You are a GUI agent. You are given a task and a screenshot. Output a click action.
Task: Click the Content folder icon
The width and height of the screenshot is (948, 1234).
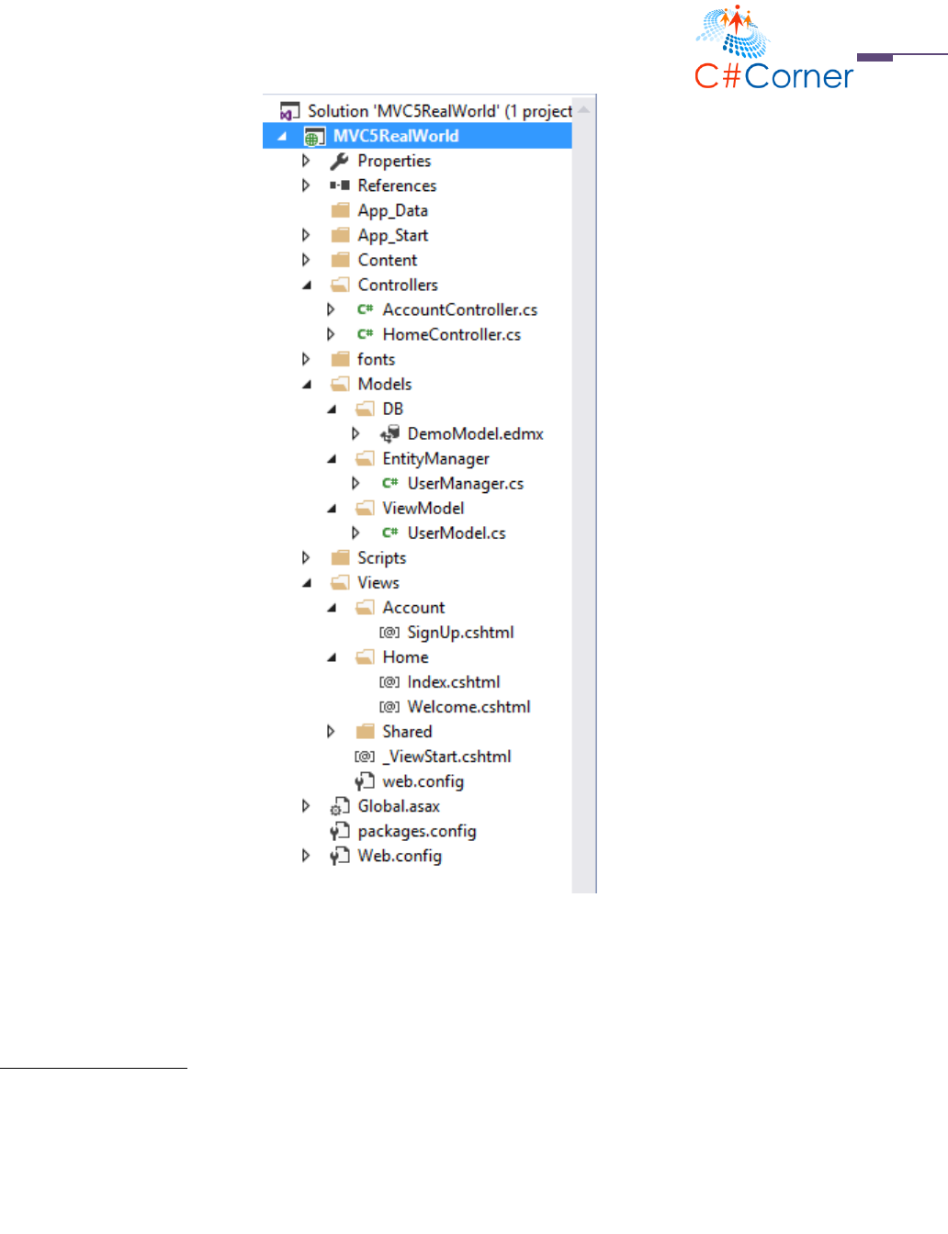[x=340, y=260]
